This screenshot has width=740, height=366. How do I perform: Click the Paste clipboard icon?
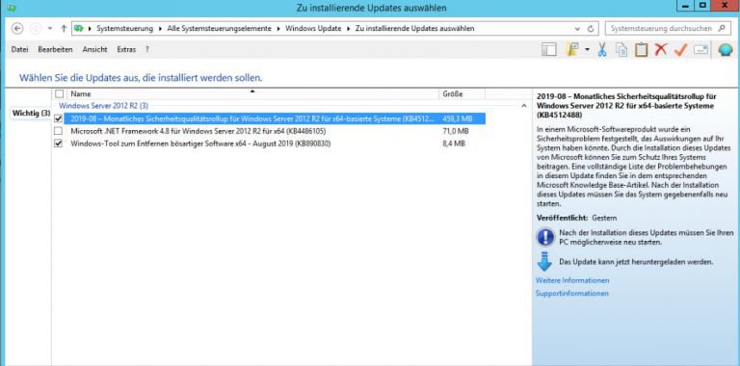click(x=641, y=49)
